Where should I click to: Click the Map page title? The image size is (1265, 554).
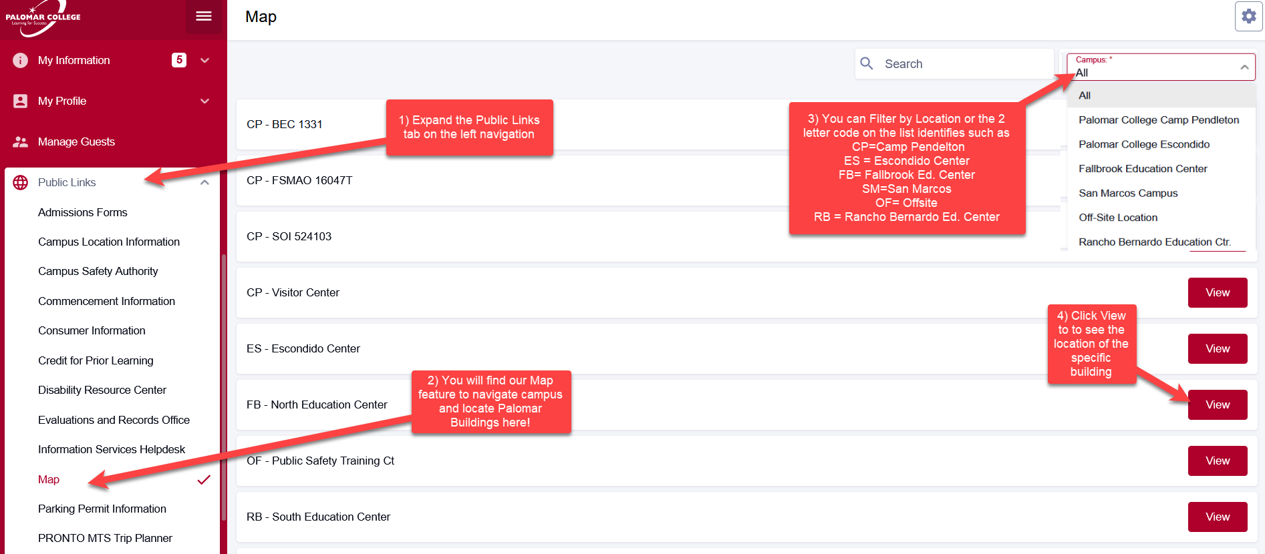point(261,17)
